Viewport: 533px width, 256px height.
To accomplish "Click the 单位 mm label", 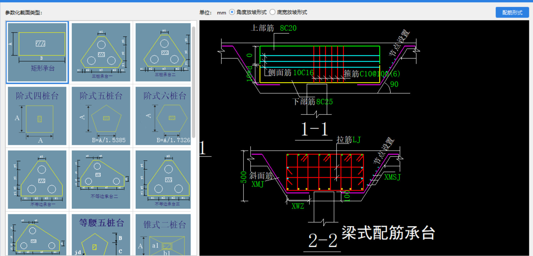I will pos(213,12).
